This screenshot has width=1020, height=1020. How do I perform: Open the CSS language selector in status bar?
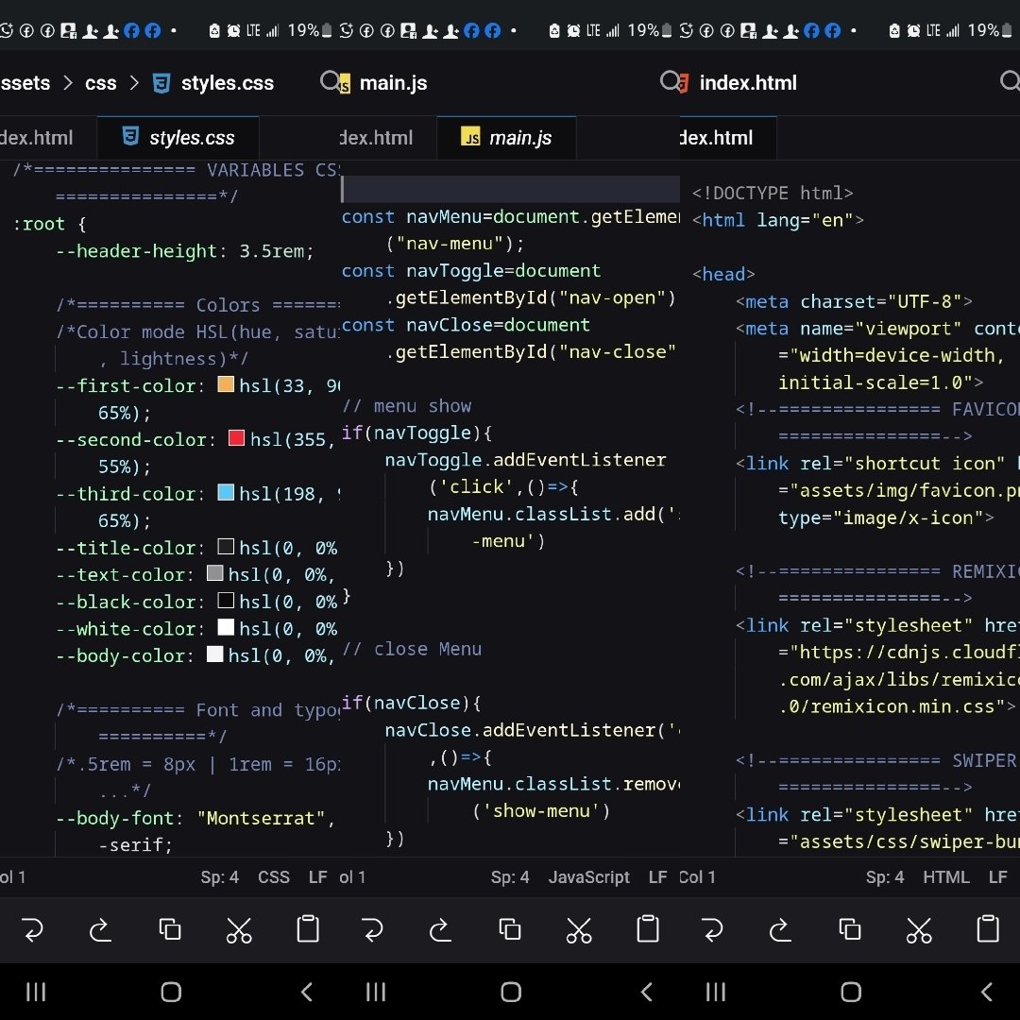click(x=274, y=876)
